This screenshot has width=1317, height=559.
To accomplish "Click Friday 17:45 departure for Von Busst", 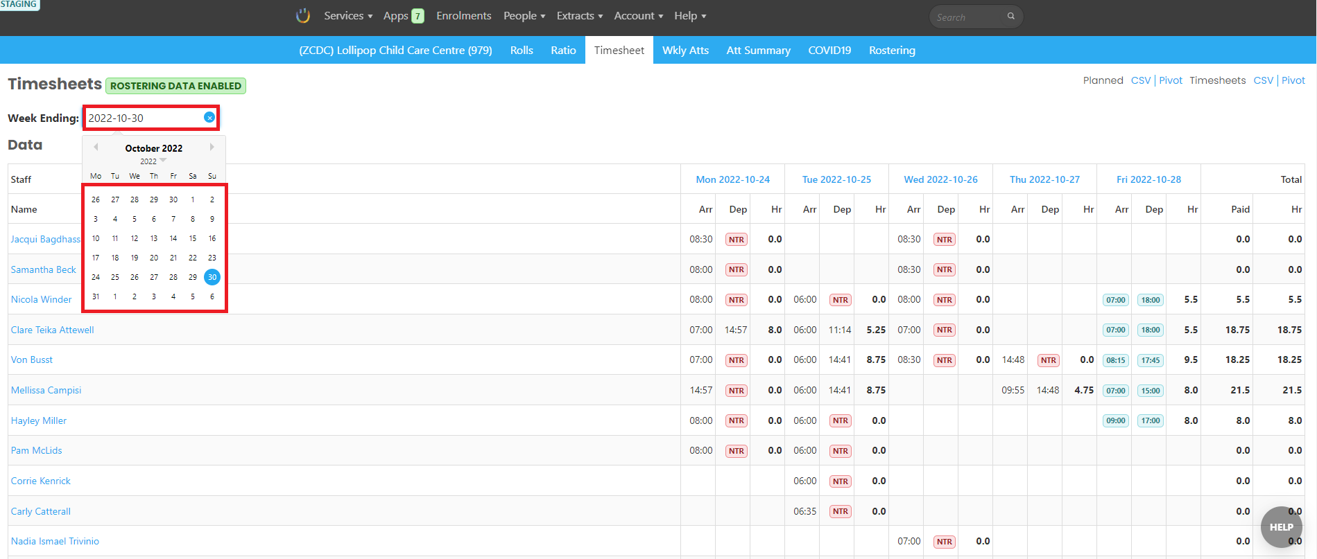I will pos(1151,360).
